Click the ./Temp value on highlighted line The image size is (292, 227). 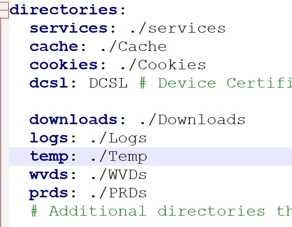pos(119,156)
